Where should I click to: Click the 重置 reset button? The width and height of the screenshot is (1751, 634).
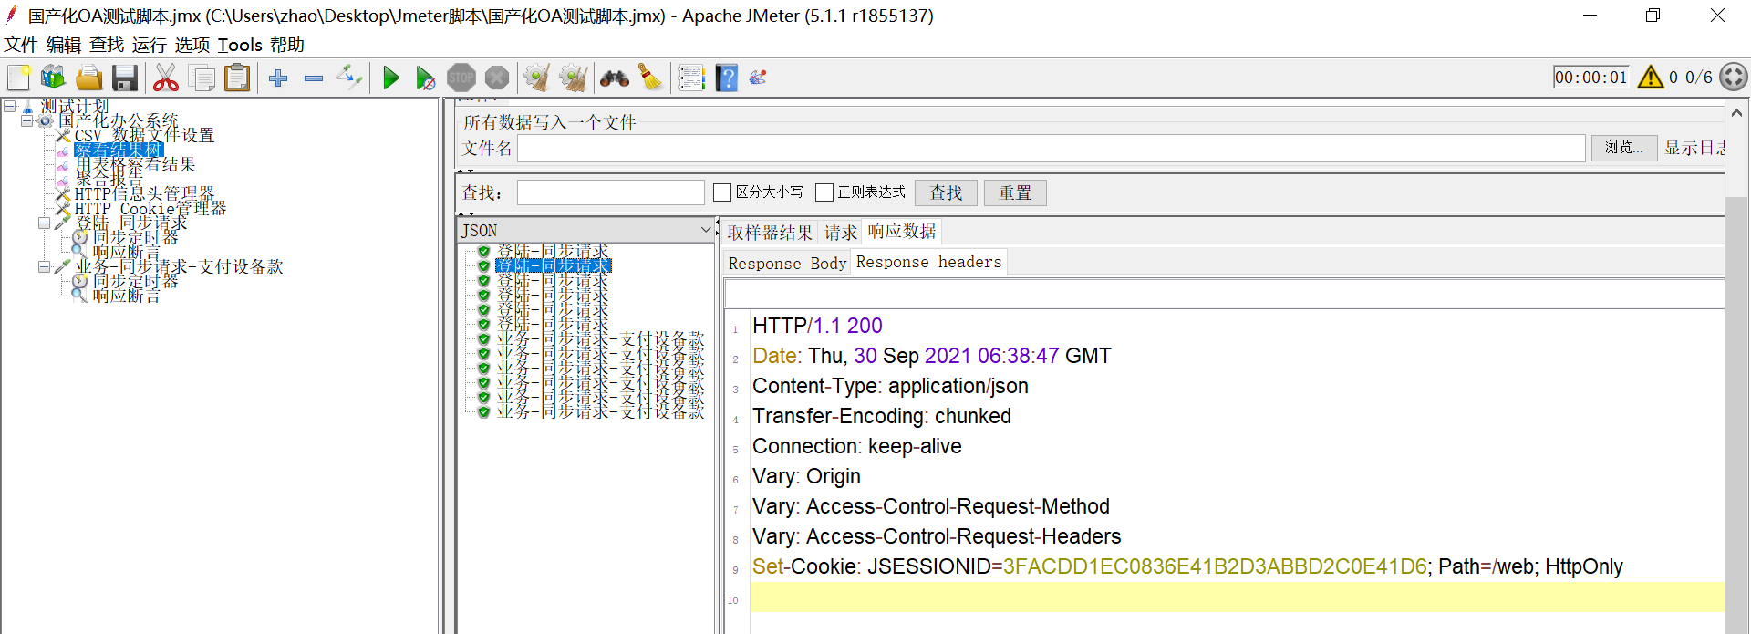pyautogui.click(x=1015, y=192)
